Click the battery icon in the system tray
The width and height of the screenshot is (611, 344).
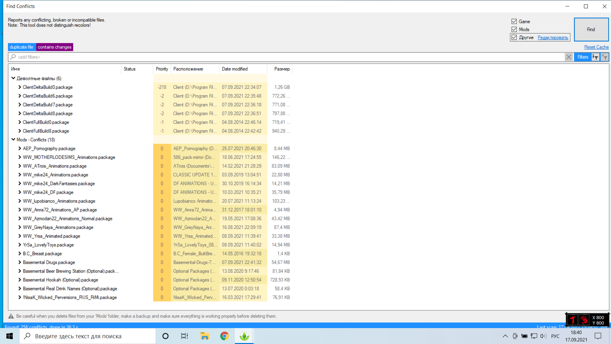(524, 336)
